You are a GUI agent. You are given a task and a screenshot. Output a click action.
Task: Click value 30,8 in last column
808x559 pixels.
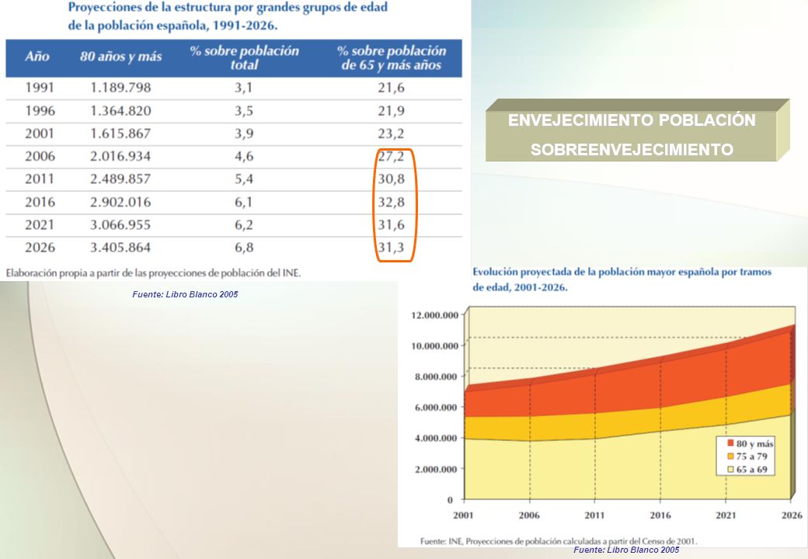pos(391,179)
